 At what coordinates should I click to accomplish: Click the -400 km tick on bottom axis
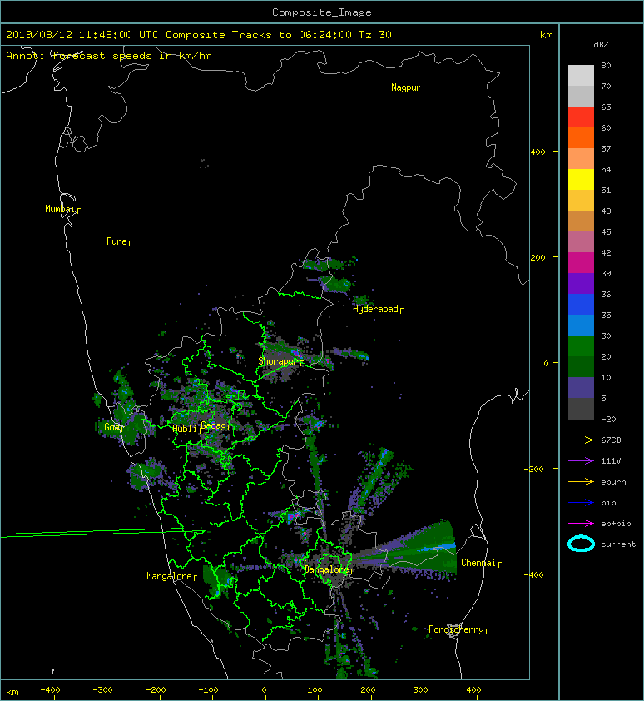(55, 698)
